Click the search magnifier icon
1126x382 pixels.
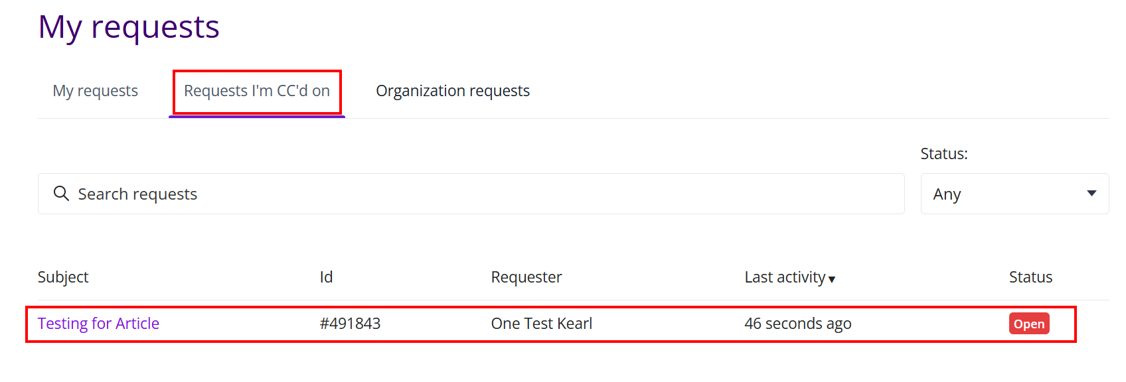(x=61, y=194)
